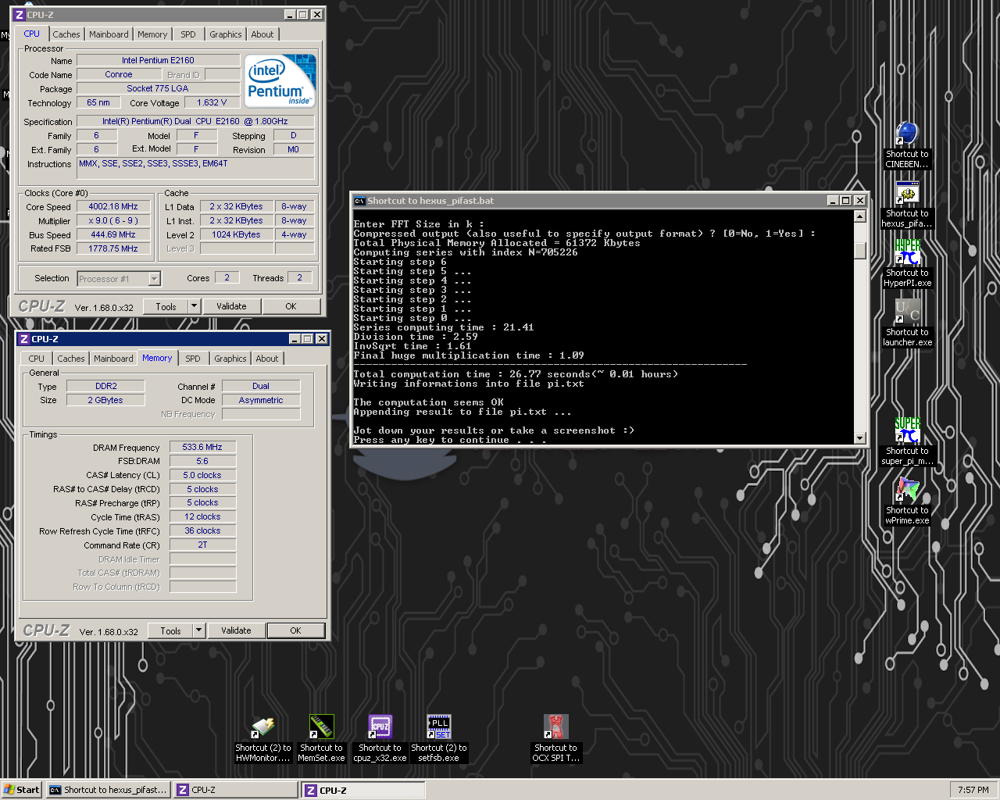Click the Intel Pentium inside logo
This screenshot has height=800, width=1000.
pyautogui.click(x=280, y=80)
